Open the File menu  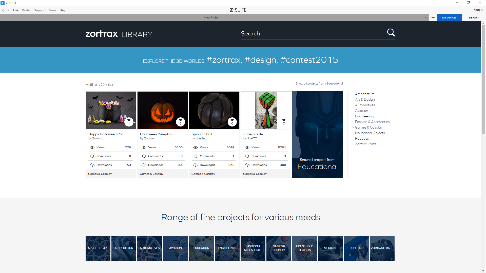tap(15, 10)
